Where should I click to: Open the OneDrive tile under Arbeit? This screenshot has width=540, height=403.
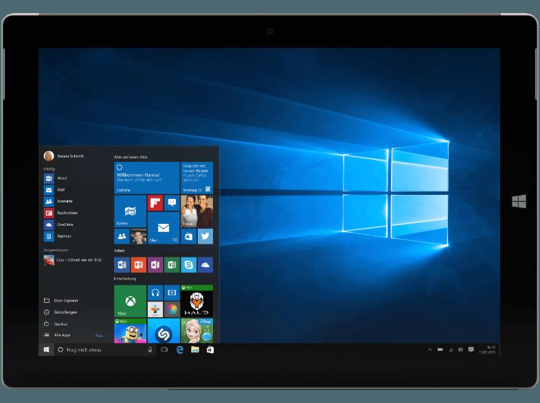(x=205, y=264)
